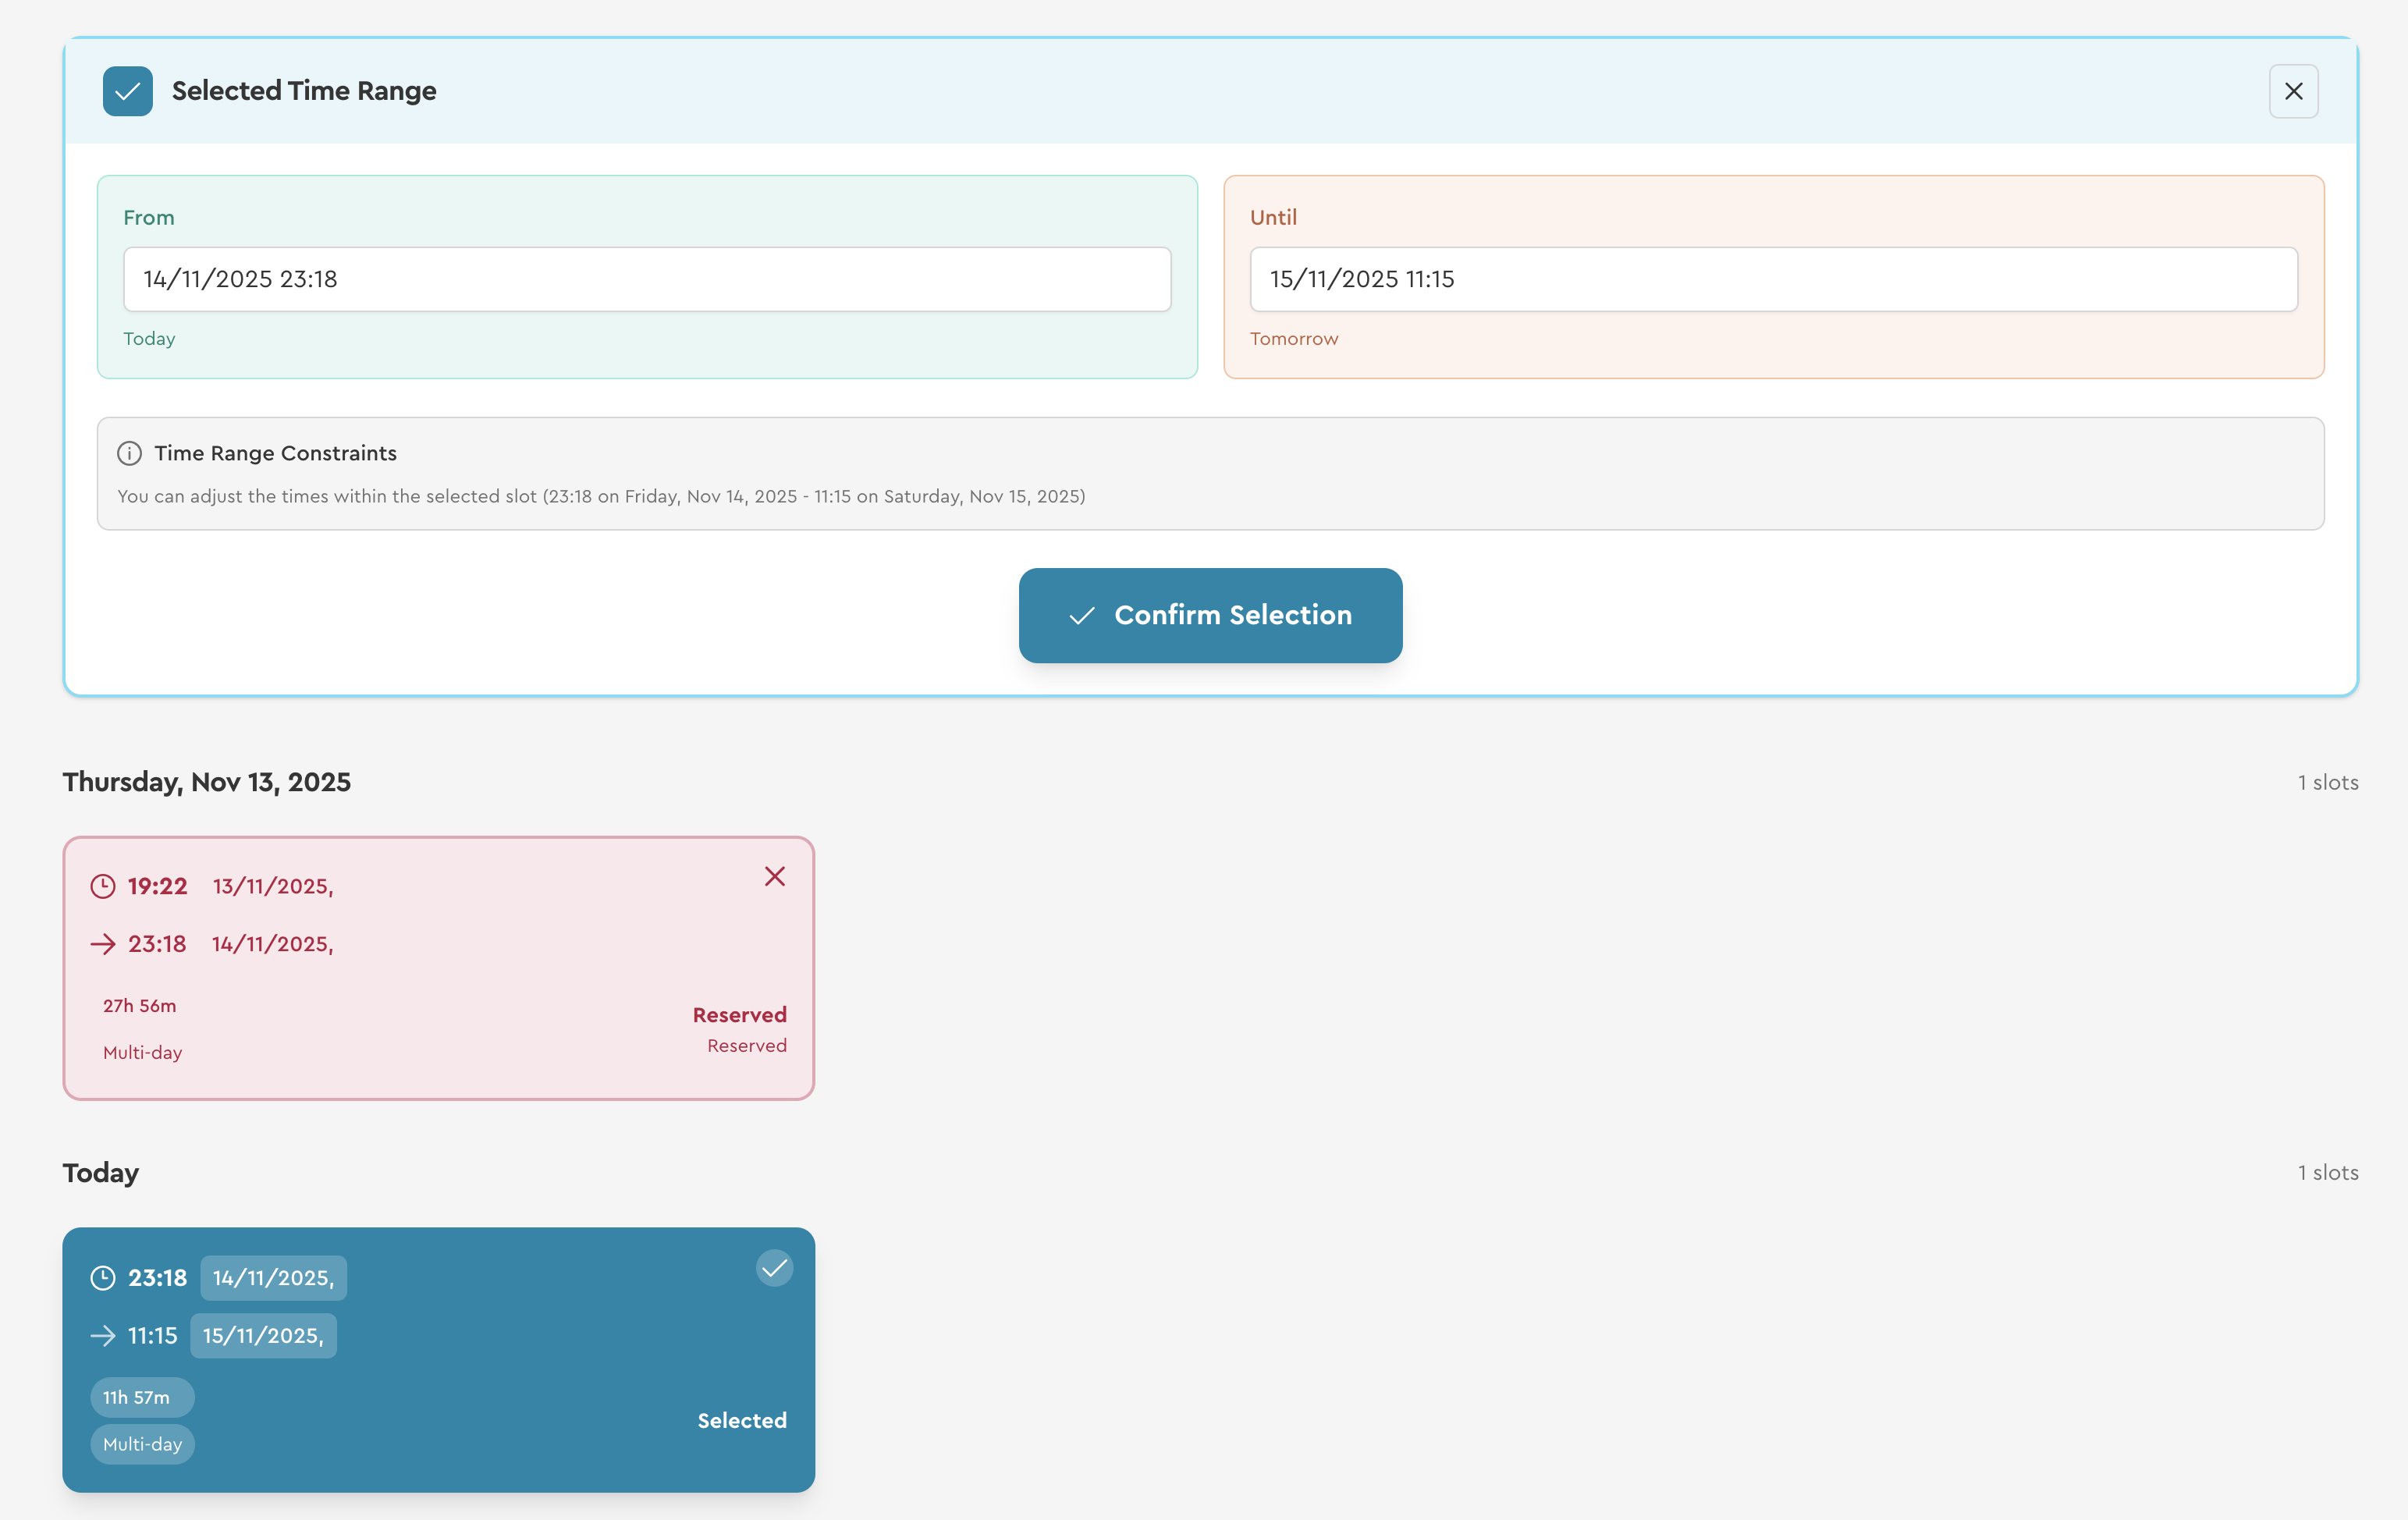
Task: Click the Until date-time input field
Action: tap(1772, 279)
